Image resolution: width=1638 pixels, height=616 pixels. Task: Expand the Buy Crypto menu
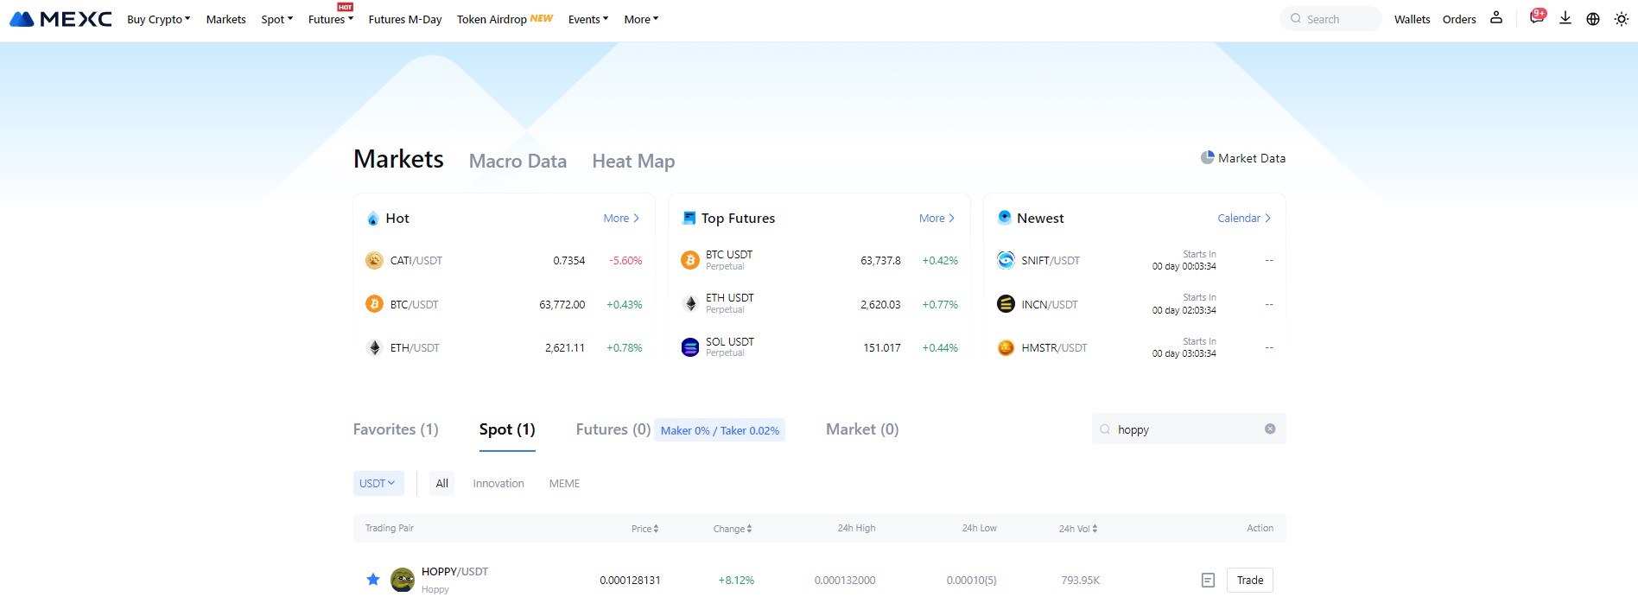(158, 19)
